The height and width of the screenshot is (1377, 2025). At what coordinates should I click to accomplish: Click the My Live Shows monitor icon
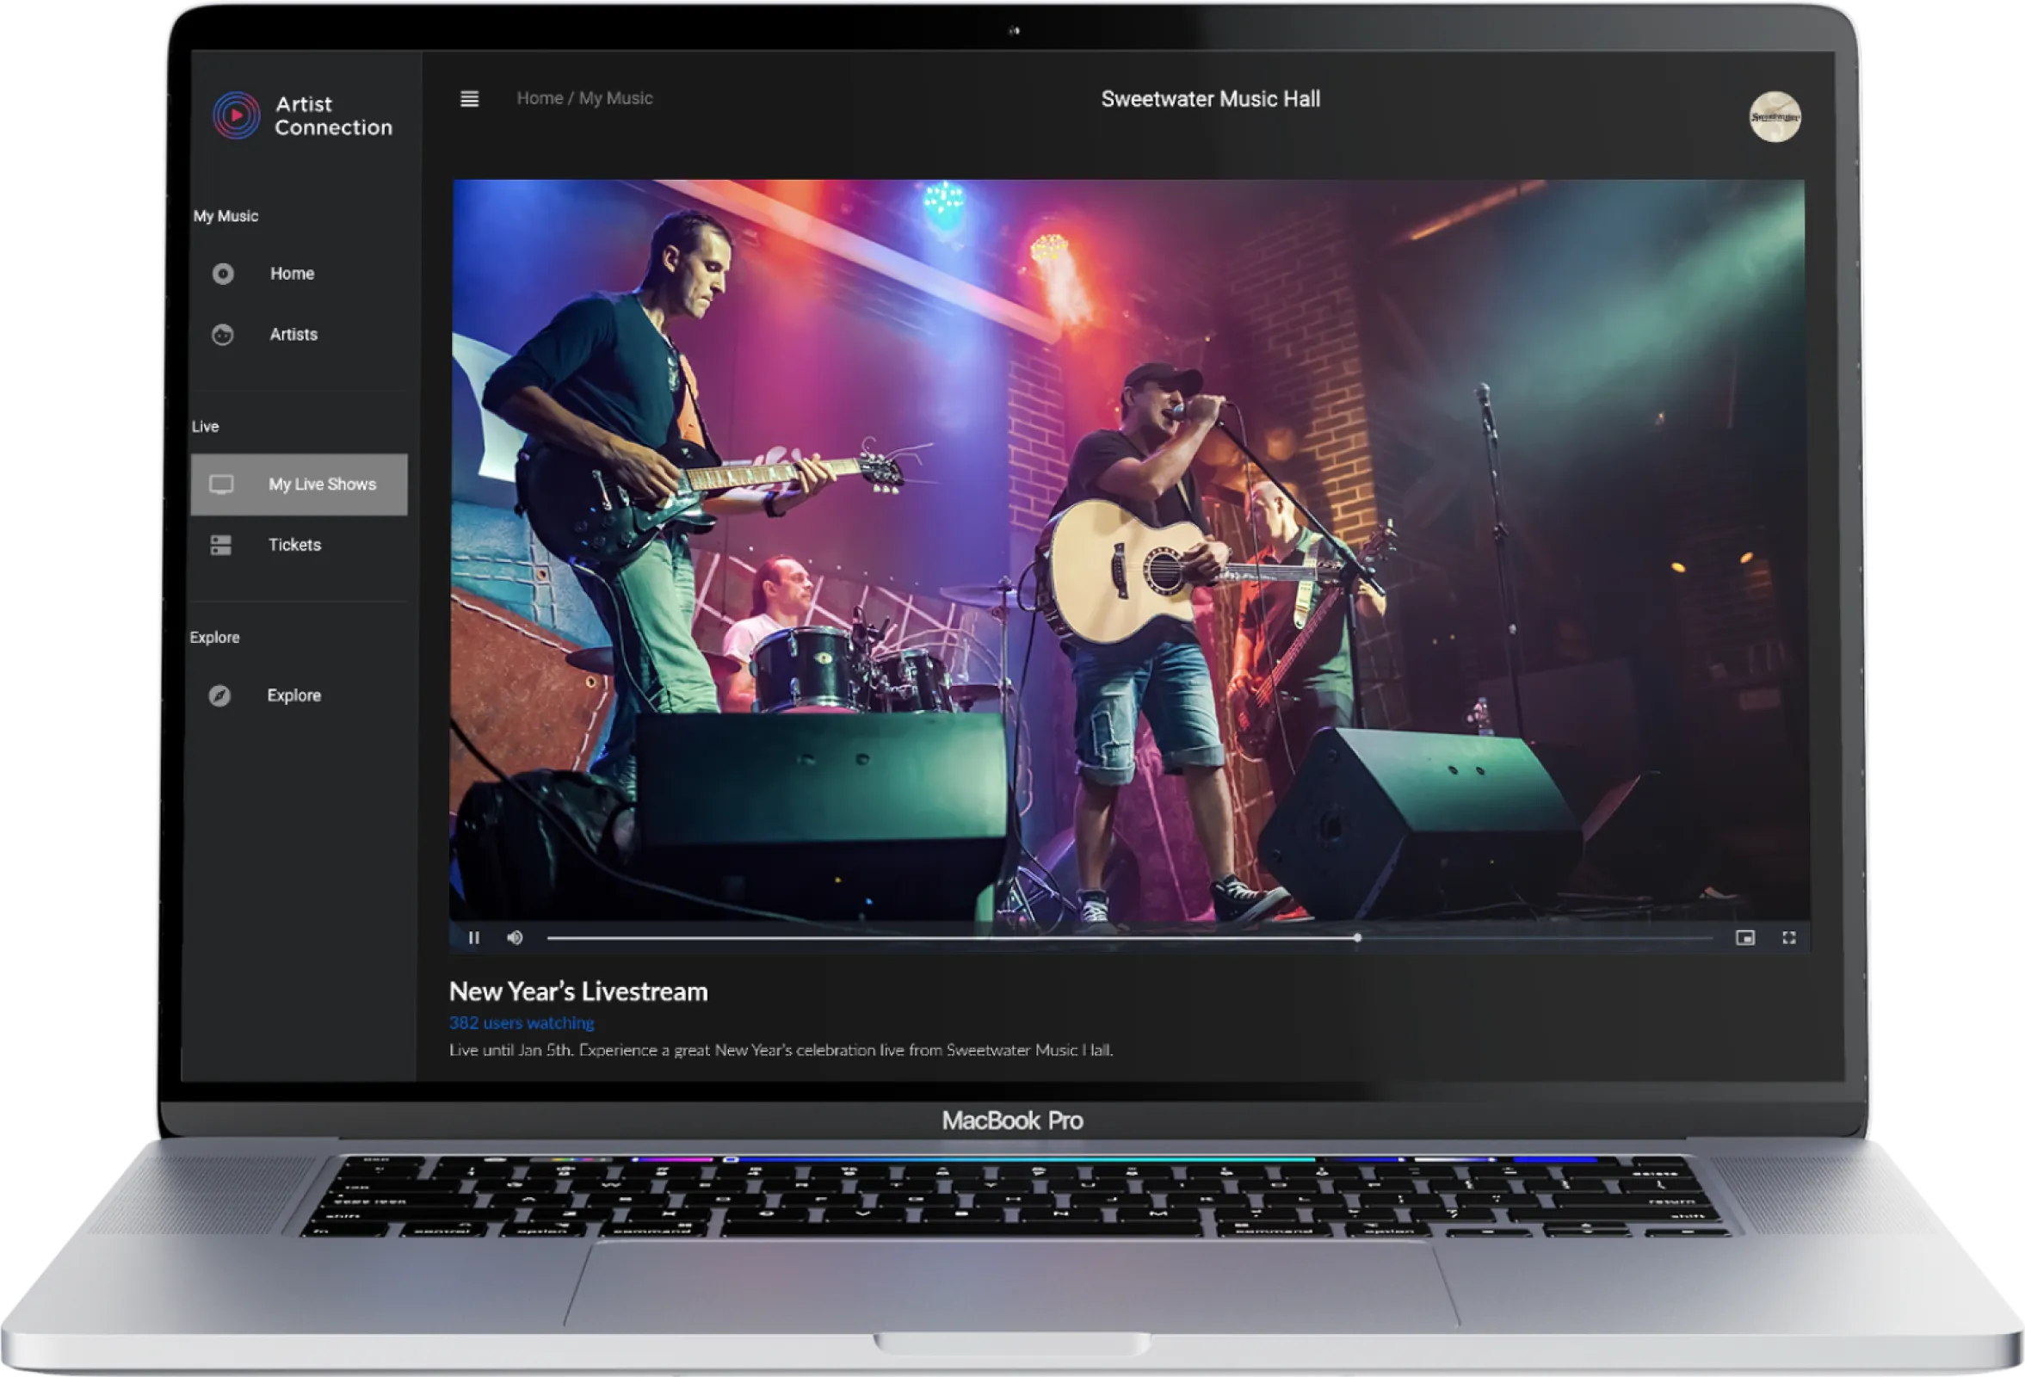click(221, 485)
